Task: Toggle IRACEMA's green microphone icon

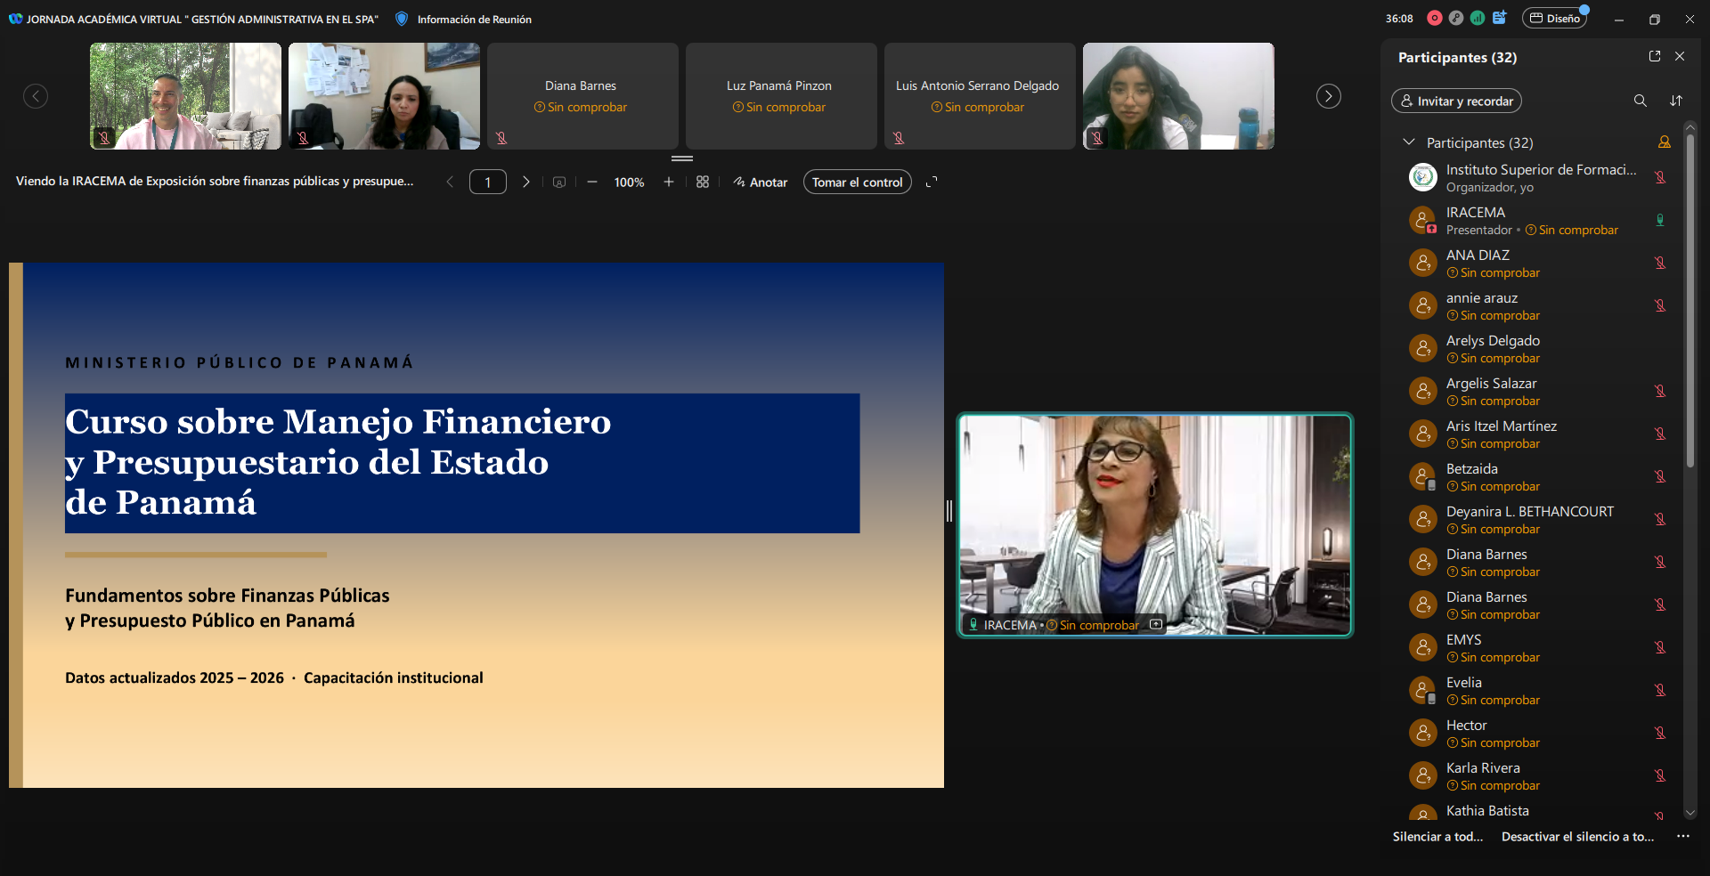Action: pos(1660,220)
